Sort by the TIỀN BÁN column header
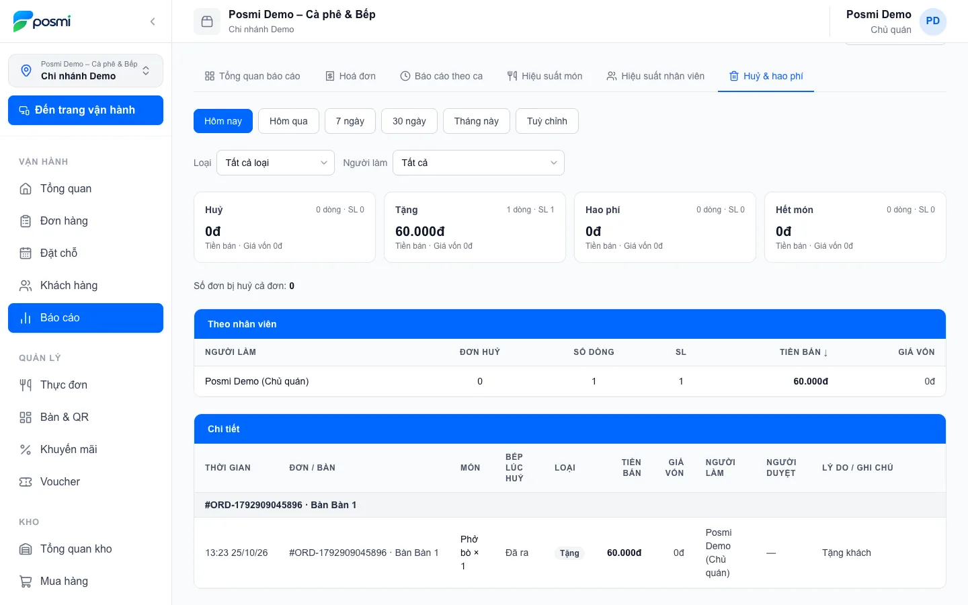This screenshot has height=605, width=968. point(803,352)
